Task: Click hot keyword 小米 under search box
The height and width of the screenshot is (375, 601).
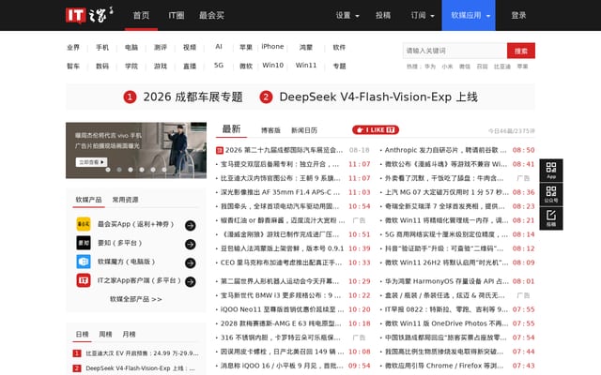Action: 447,67
